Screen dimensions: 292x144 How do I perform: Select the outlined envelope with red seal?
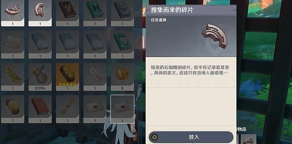[122, 109]
